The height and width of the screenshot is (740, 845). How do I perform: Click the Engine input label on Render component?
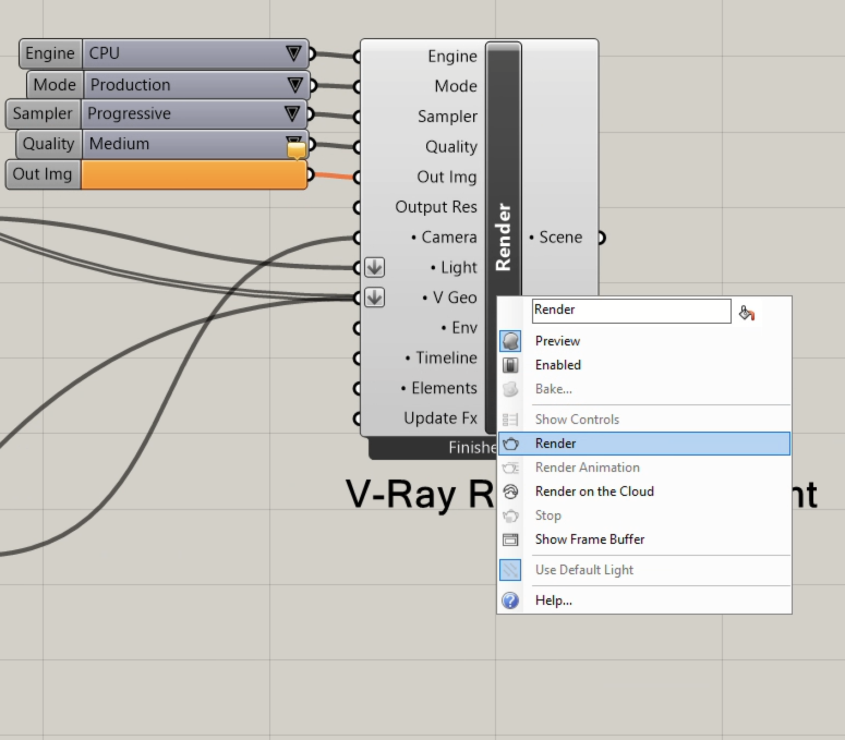point(452,56)
